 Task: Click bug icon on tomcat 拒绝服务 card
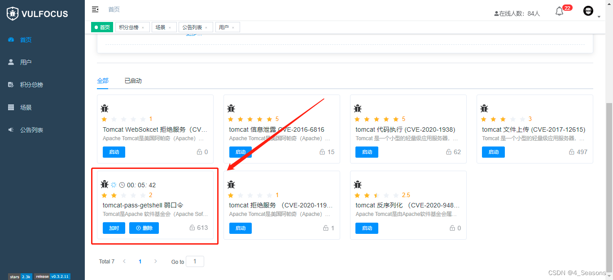tap(231, 184)
